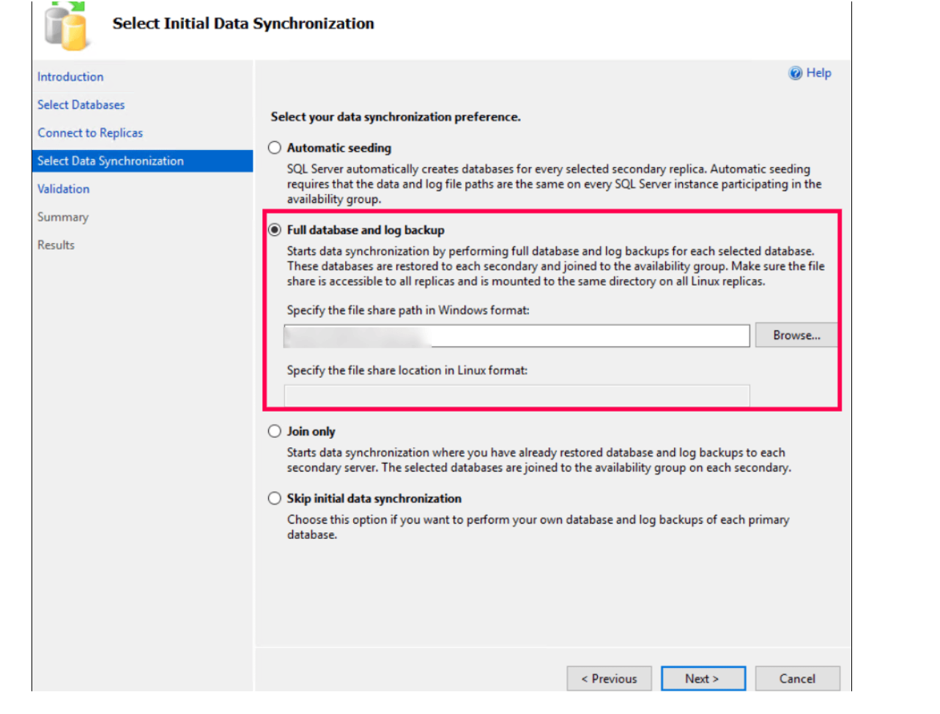Select Skip initial data synchronization option
Screen dimensions: 940x714
(275, 499)
